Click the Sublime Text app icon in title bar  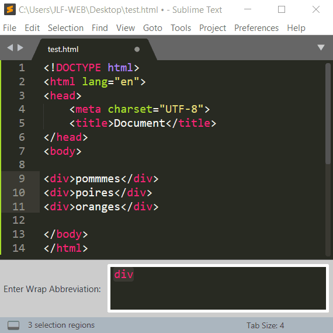pyautogui.click(x=10, y=9)
